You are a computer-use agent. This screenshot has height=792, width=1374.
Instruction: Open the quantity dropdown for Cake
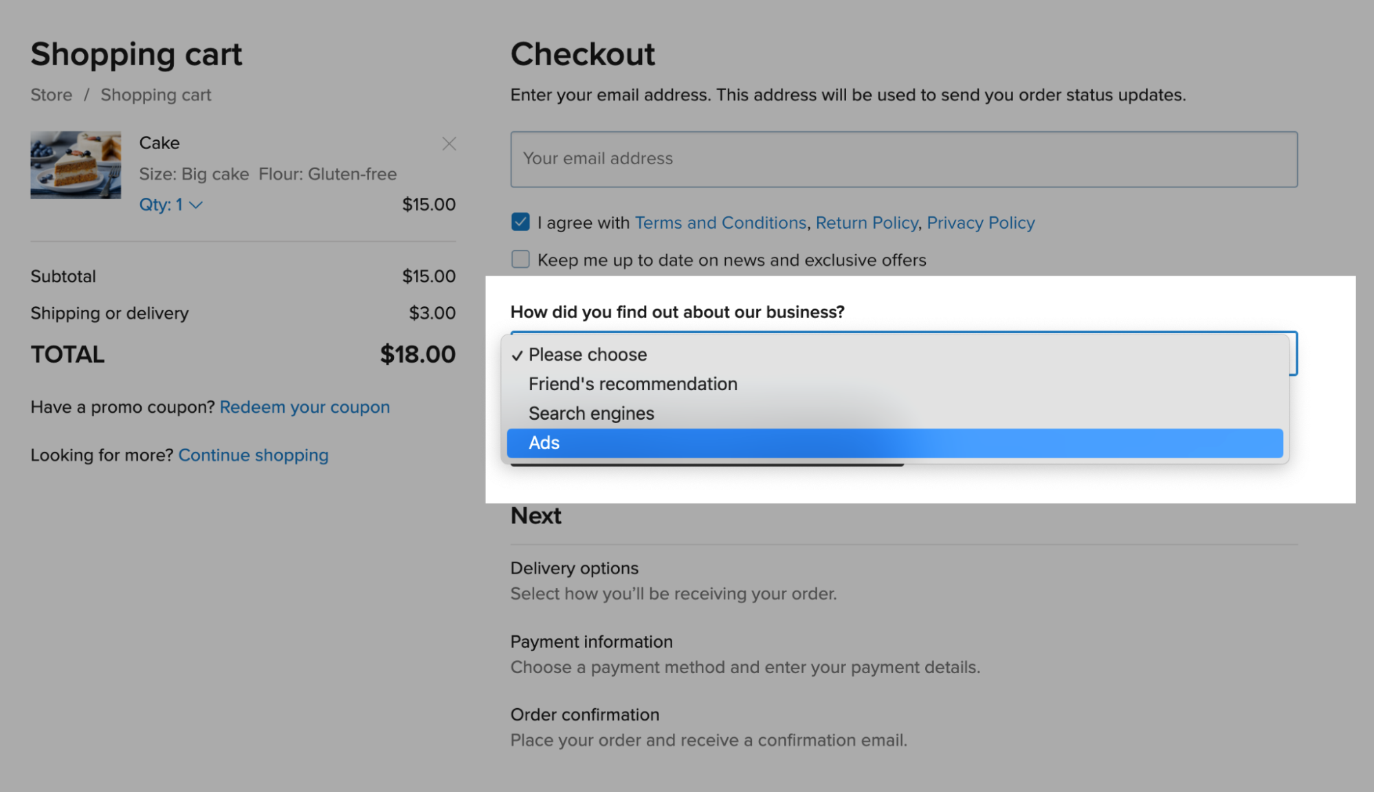click(x=171, y=204)
